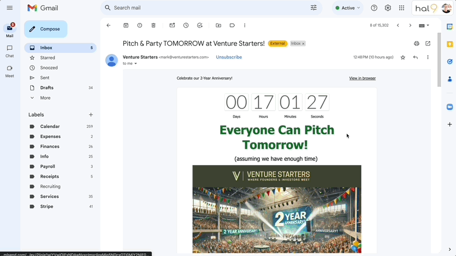Toggle the main menu hamburger button
Viewport: 456px width, 256px height.
9,8
